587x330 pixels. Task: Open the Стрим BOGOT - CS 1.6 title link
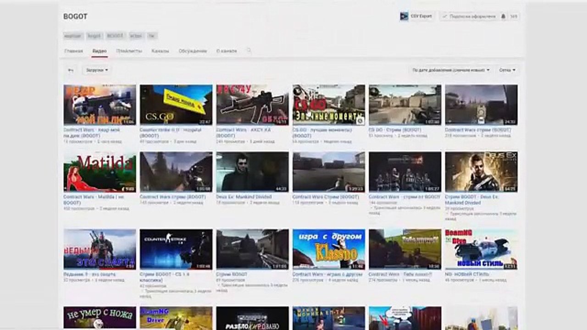pyautogui.click(x=165, y=277)
